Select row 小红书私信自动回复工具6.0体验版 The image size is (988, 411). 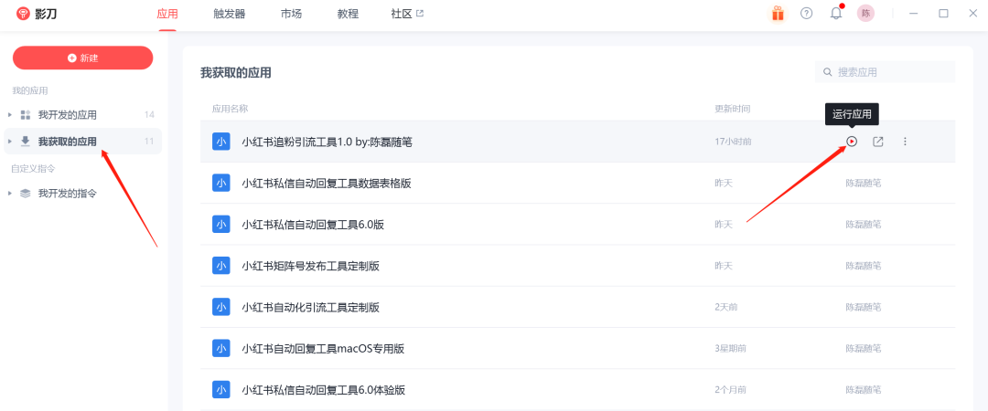click(578, 390)
